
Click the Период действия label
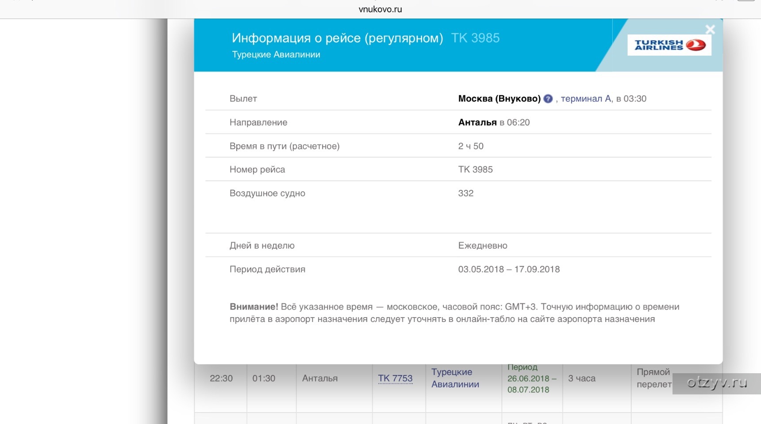click(x=267, y=269)
